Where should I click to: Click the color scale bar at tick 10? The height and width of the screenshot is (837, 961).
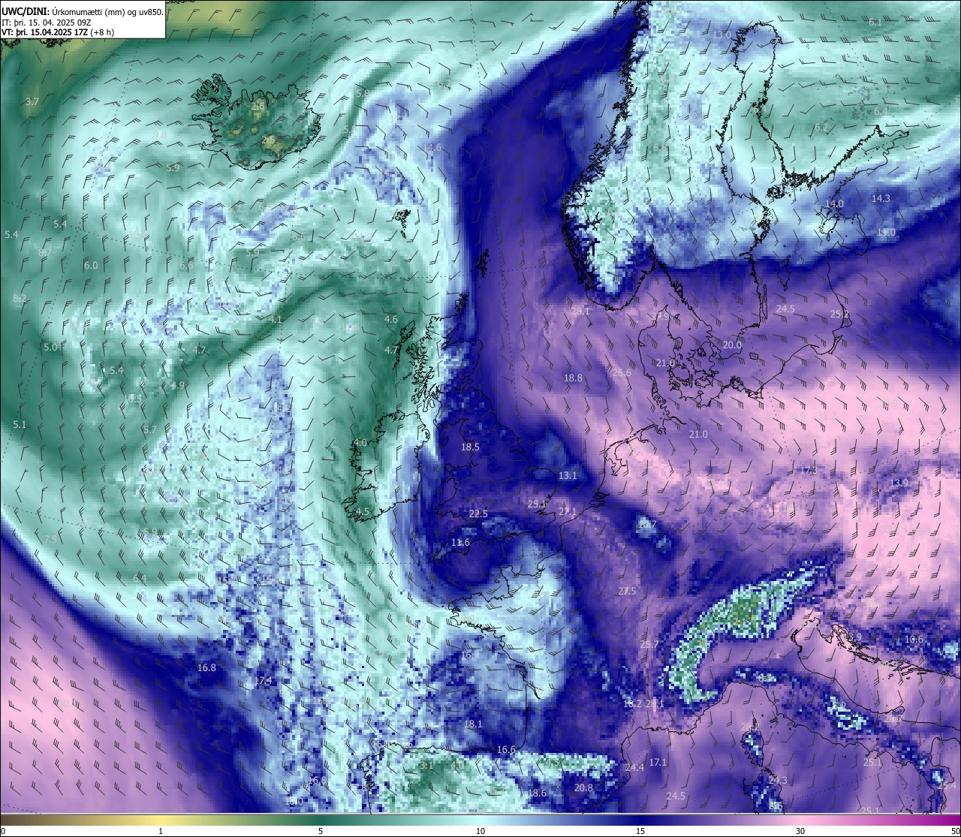point(480,820)
